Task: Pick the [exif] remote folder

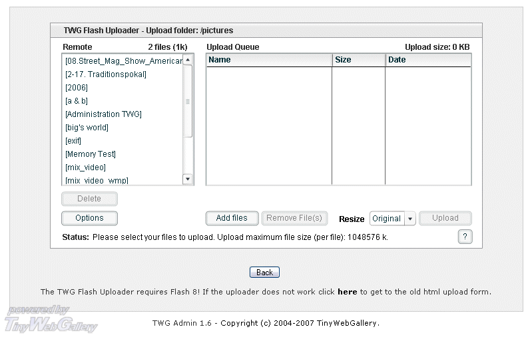Action: (x=73, y=141)
